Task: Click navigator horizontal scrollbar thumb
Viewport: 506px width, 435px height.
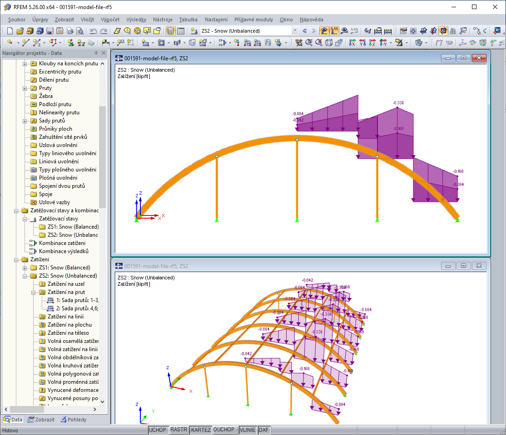Action: pos(27,409)
